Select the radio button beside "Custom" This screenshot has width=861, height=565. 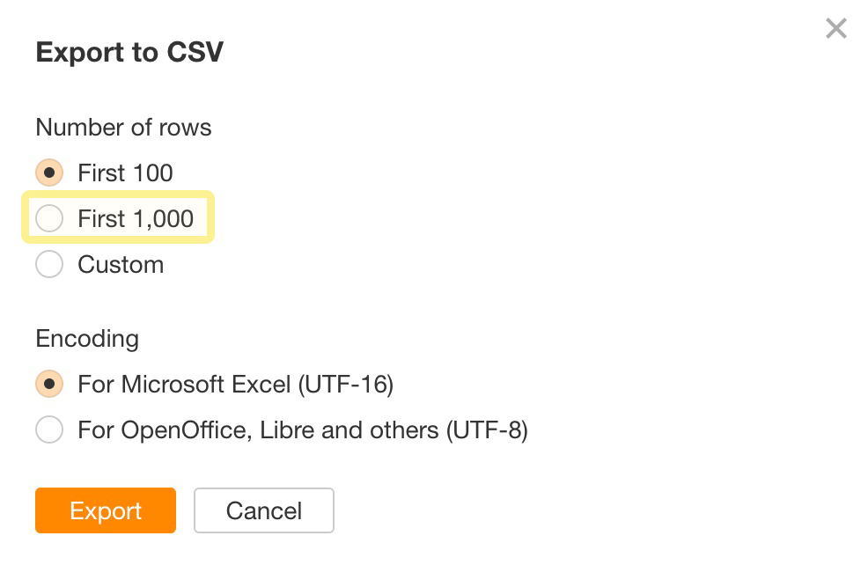click(x=49, y=264)
